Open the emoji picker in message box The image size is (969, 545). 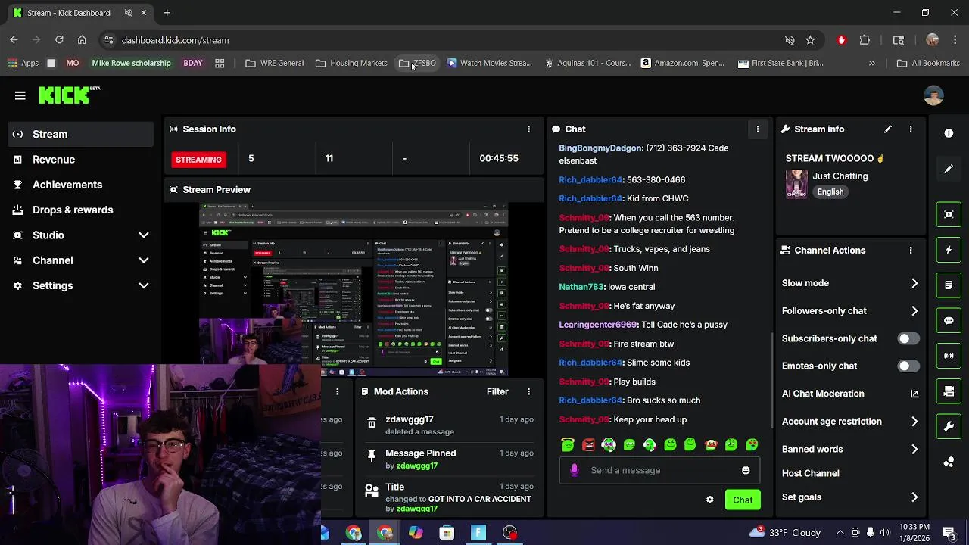tap(746, 470)
